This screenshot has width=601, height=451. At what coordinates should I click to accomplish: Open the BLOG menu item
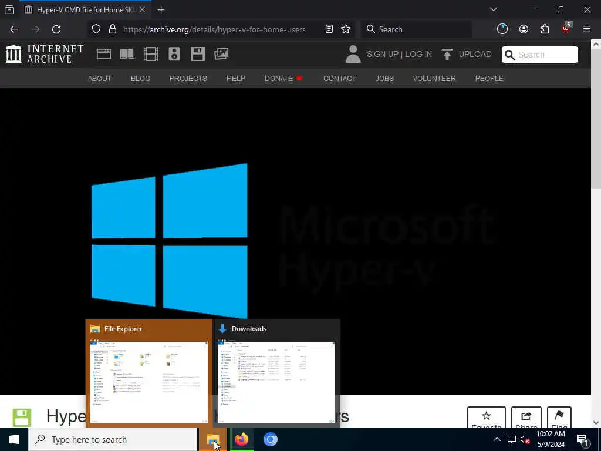140,78
